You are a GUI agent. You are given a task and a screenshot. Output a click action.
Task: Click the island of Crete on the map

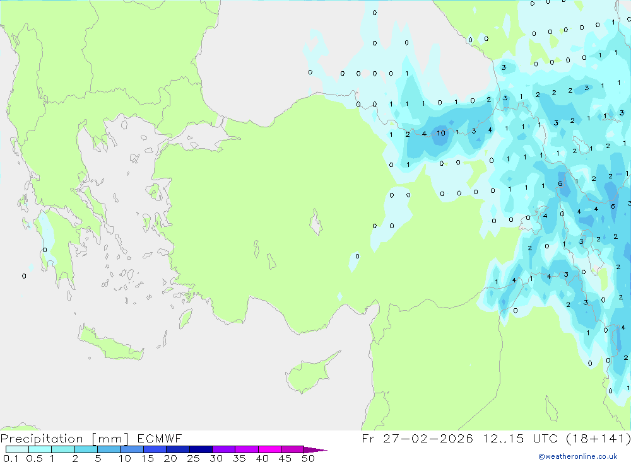click(x=110, y=343)
